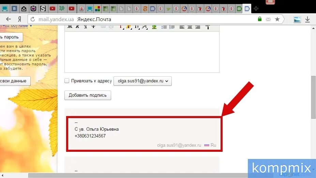Switch to the orange swirl icon tab
Image resolution: width=316 pixels, height=178 pixels.
point(145,9)
